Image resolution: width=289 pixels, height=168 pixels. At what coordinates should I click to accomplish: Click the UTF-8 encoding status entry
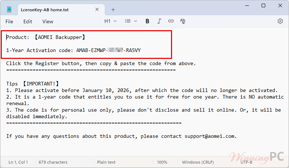246,162
